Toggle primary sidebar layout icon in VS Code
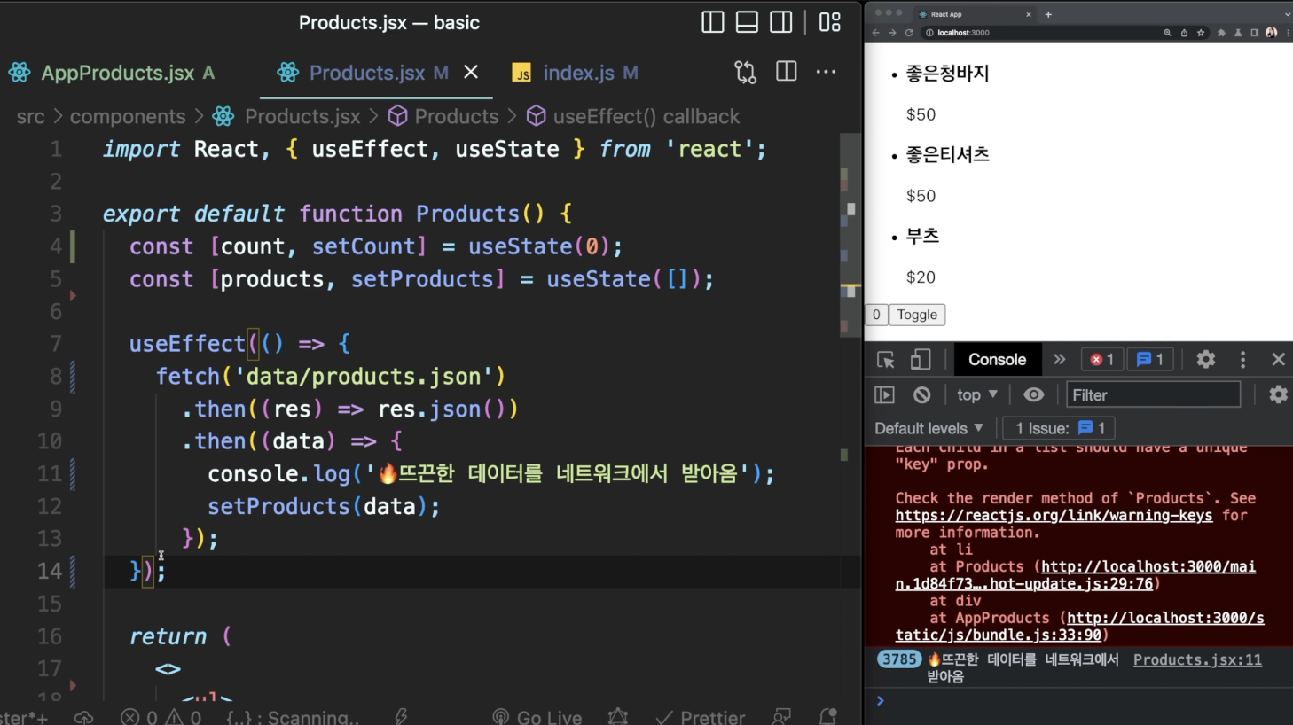 click(x=713, y=22)
